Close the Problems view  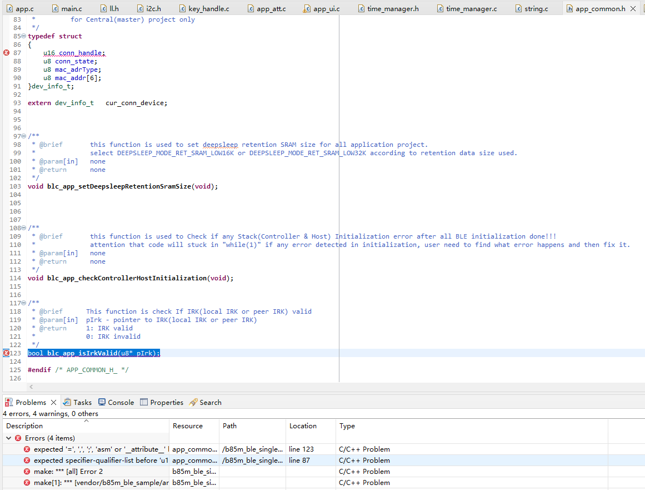pyautogui.click(x=53, y=402)
